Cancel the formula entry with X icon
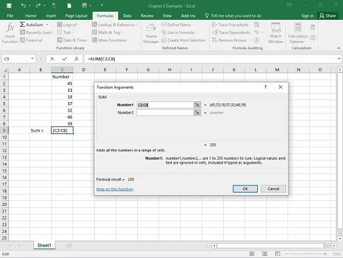 click(x=52, y=58)
